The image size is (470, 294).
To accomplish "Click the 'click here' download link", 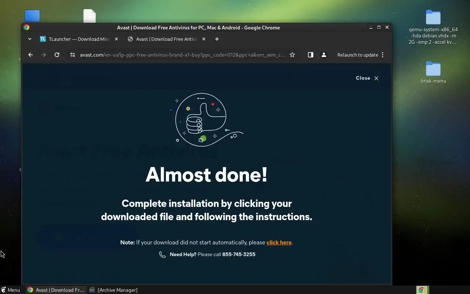I will coord(279,243).
